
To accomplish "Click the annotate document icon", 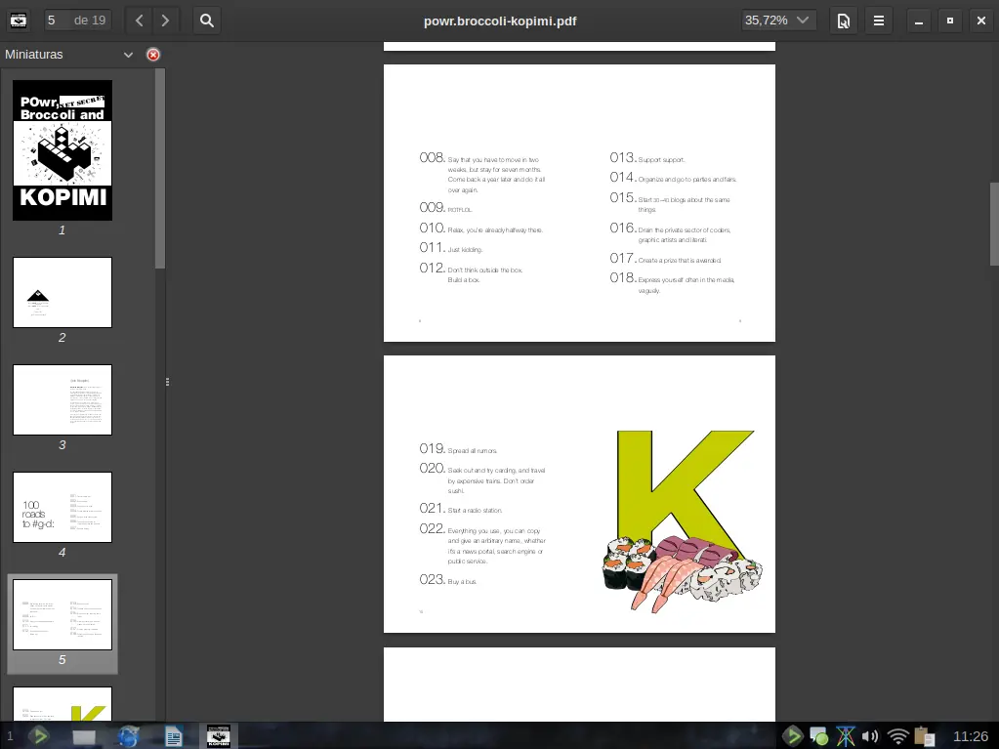I will click(x=844, y=21).
